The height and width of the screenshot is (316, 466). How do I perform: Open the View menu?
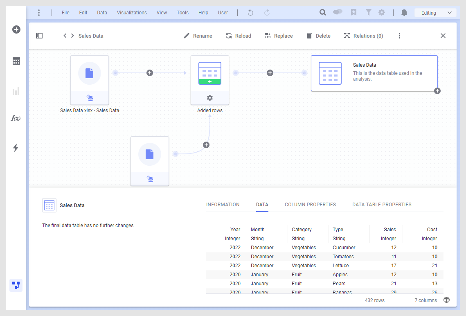pyautogui.click(x=162, y=13)
